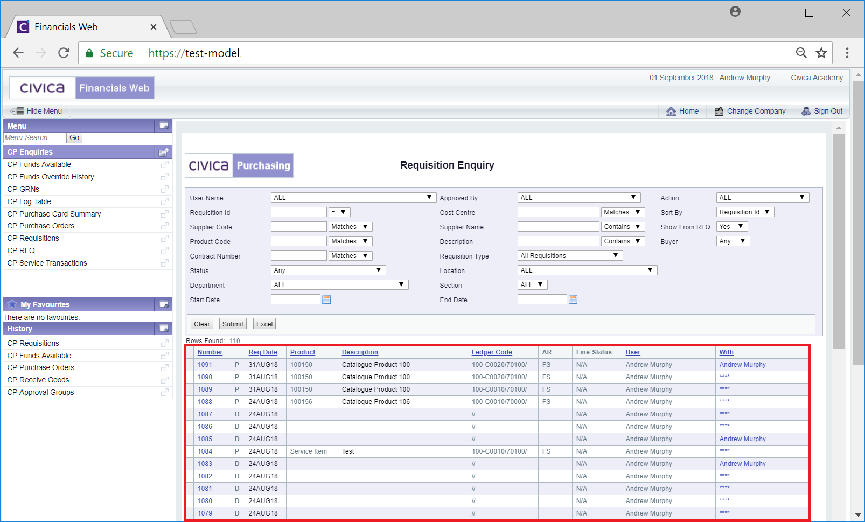Open CP Approval Groups in History
This screenshot has width=865, height=522.
(x=41, y=392)
